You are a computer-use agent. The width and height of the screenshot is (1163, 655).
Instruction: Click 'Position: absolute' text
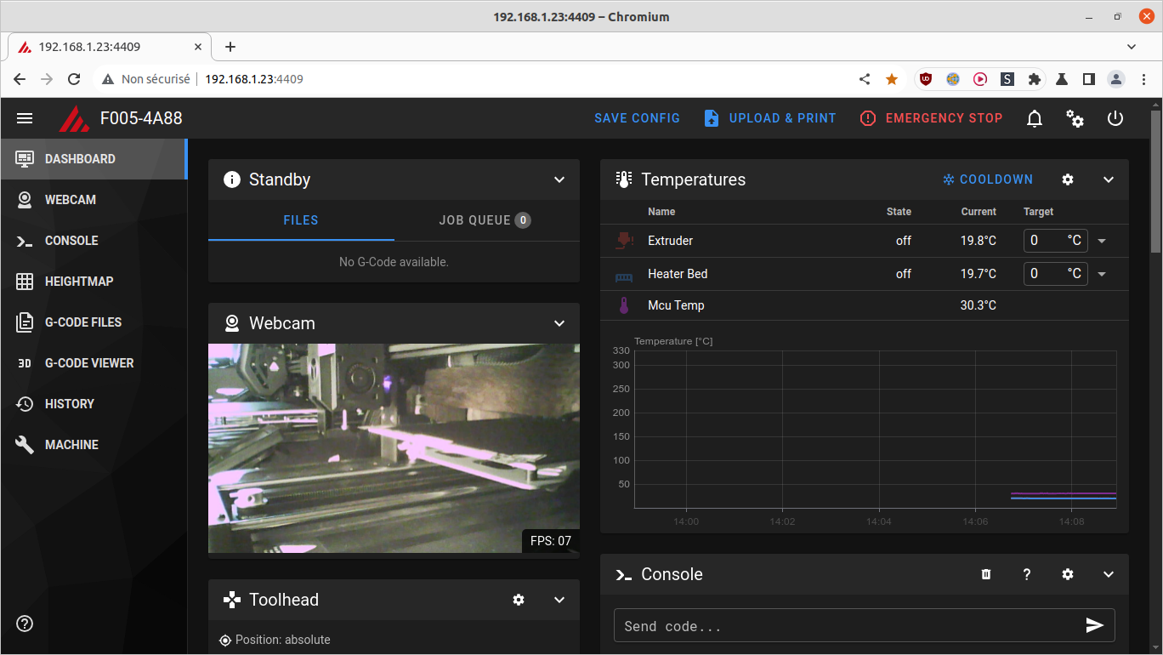click(x=283, y=640)
